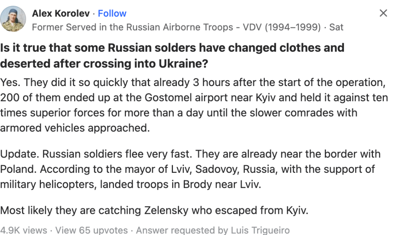Viewport: 395px width, 235px height.
Task: View 65 upvotes
Action: [x=92, y=230]
